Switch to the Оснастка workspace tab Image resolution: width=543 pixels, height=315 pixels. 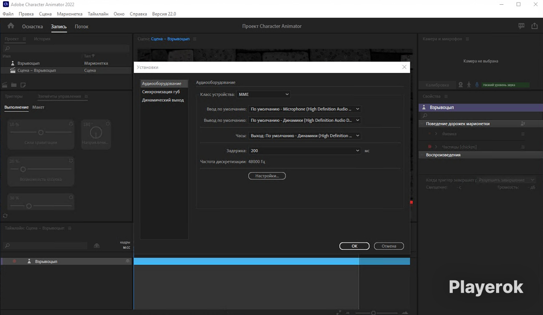[32, 26]
